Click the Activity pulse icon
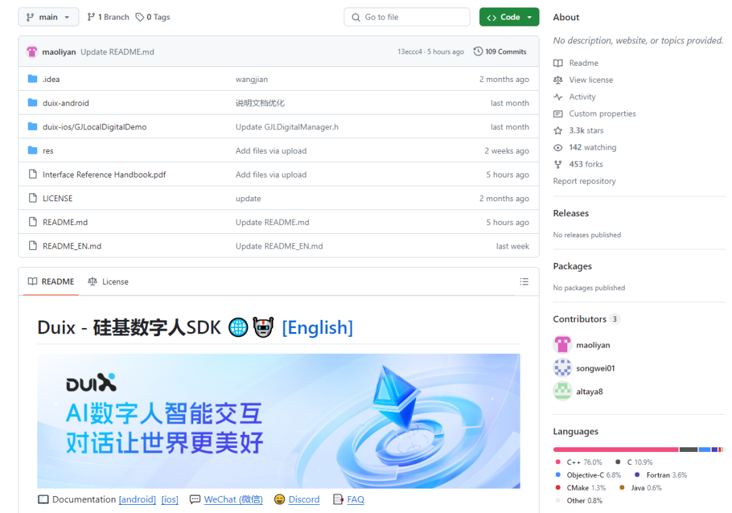This screenshot has height=513, width=732. click(x=558, y=97)
